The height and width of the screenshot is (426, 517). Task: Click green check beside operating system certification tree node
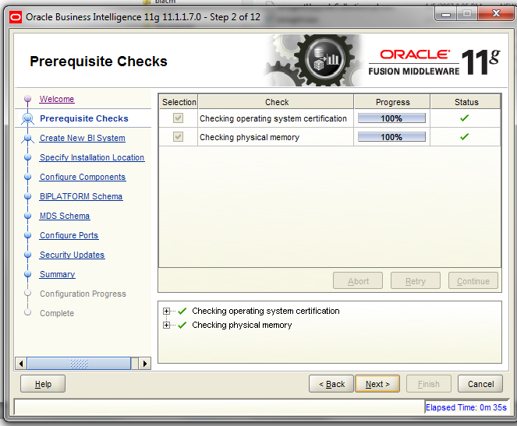[182, 311]
